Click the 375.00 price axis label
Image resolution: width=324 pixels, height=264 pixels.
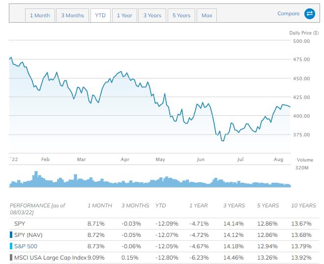(301, 134)
